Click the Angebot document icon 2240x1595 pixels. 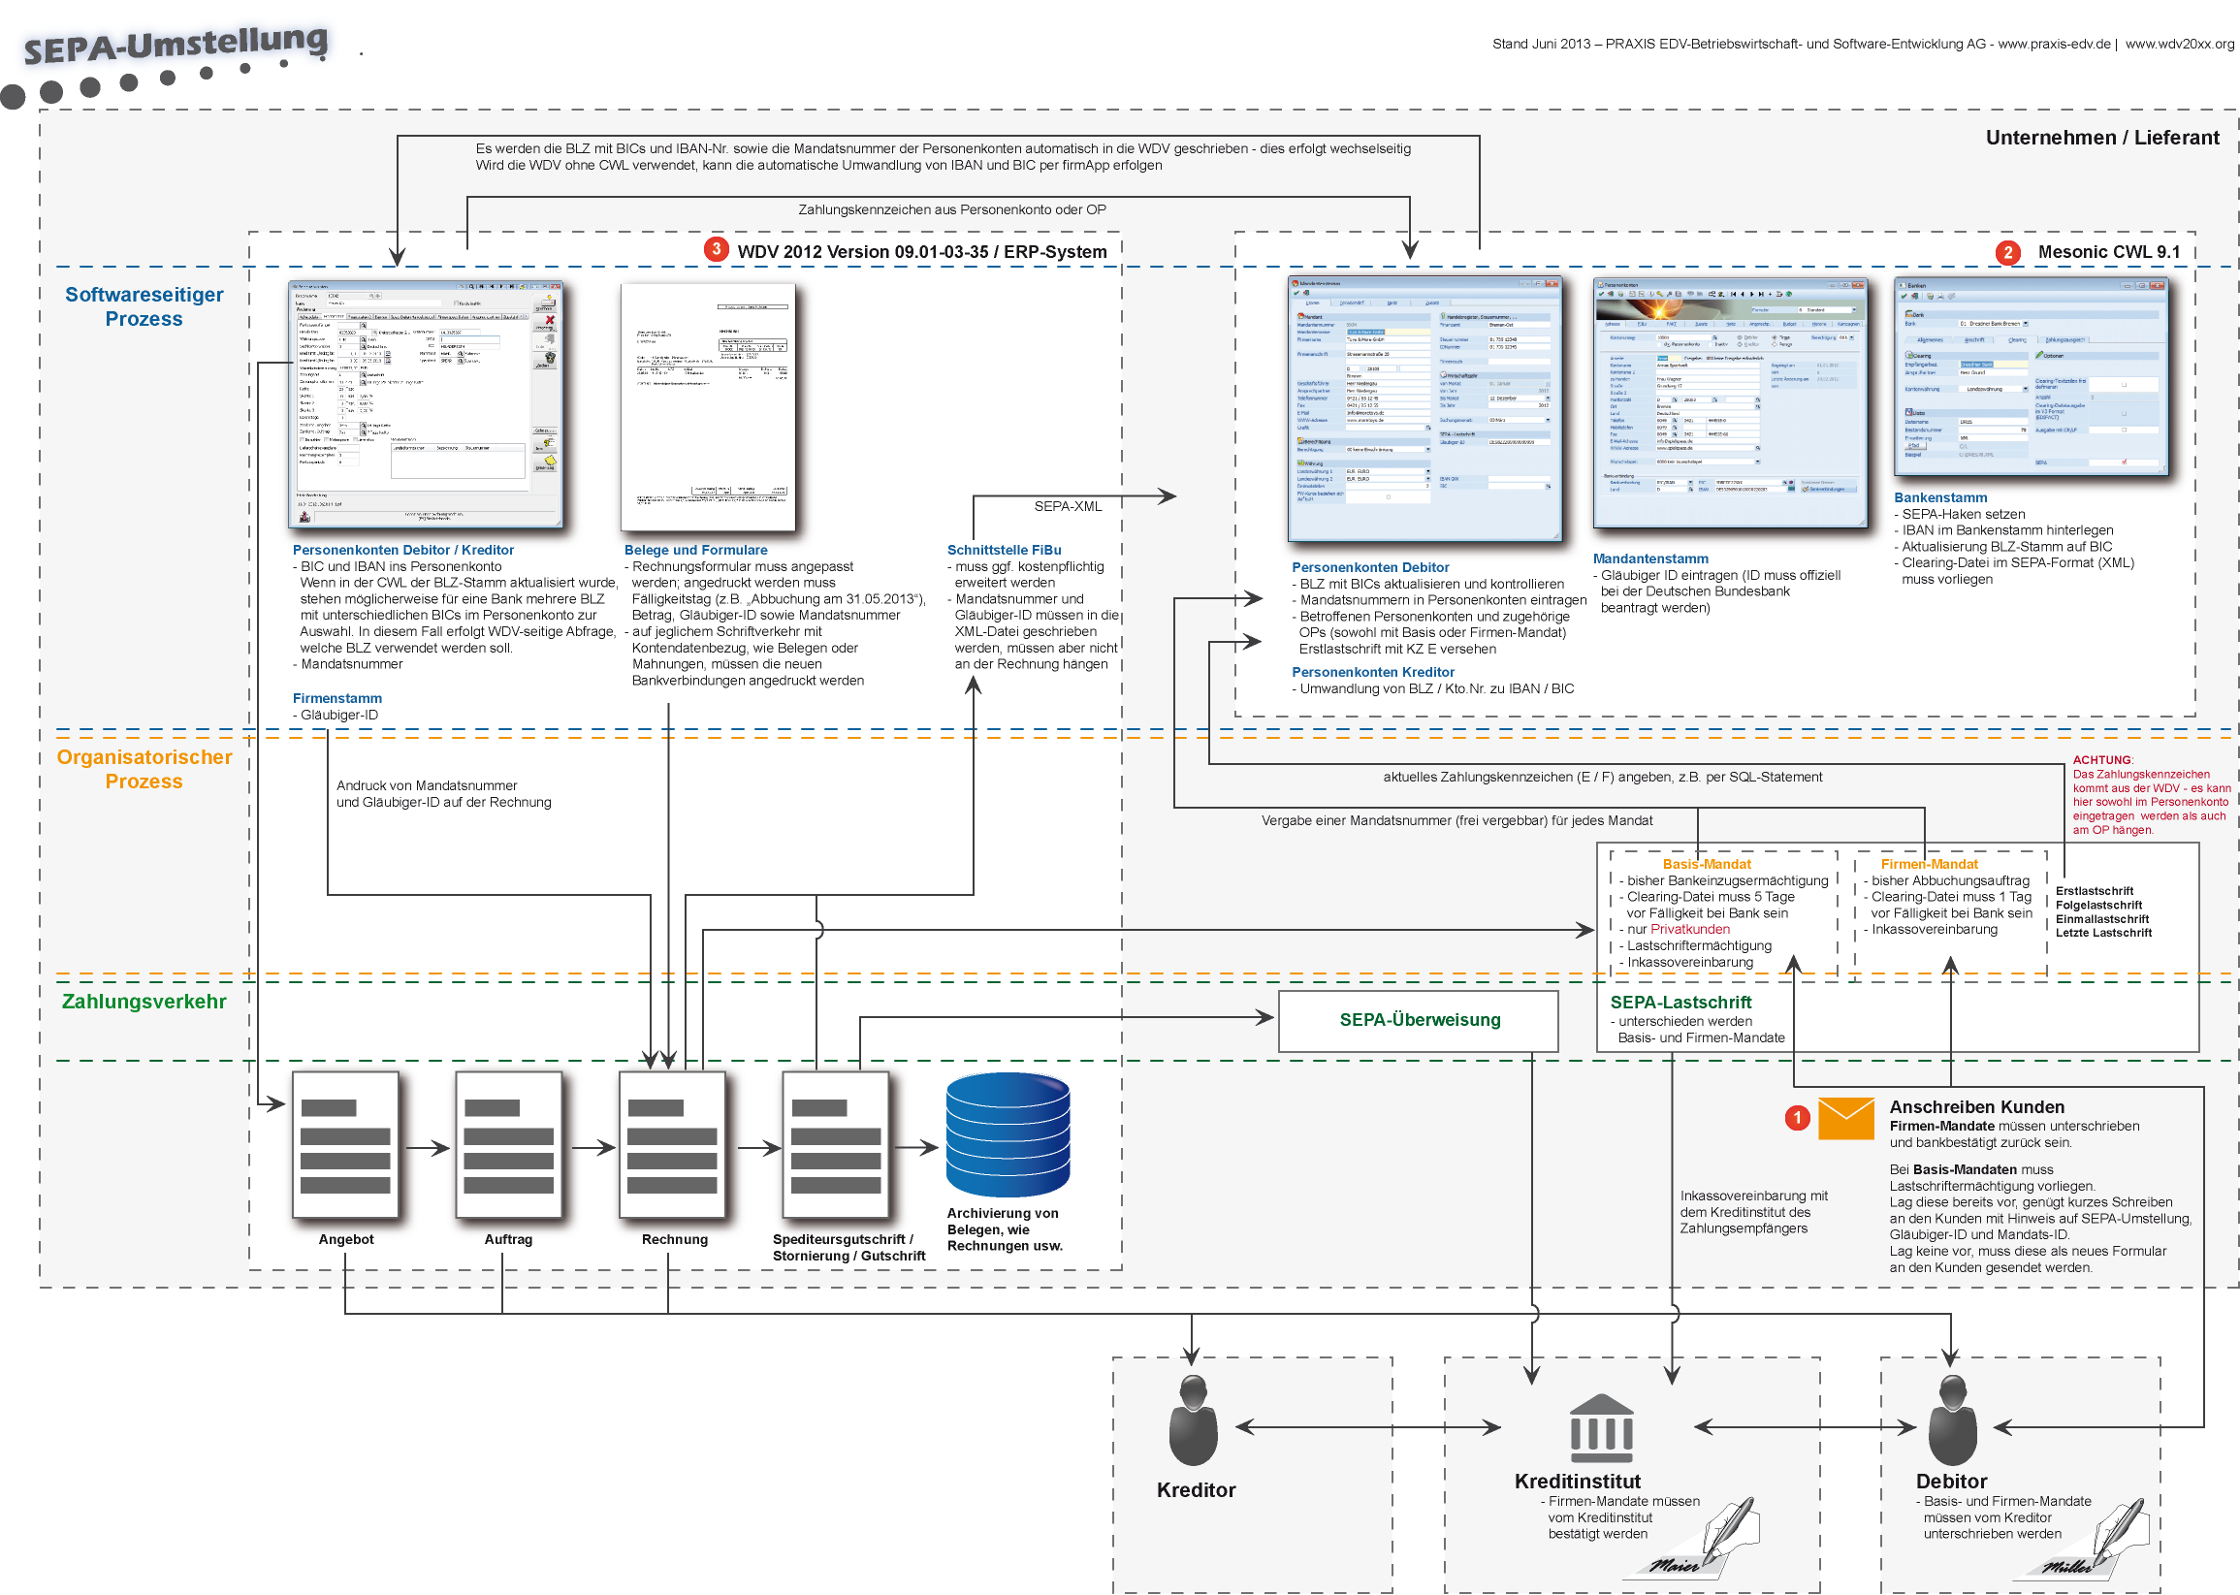344,1144
